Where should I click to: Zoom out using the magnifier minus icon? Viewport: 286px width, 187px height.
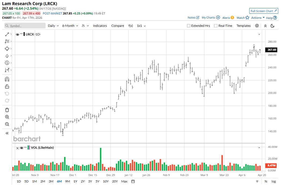pyautogui.click(x=7, y=124)
